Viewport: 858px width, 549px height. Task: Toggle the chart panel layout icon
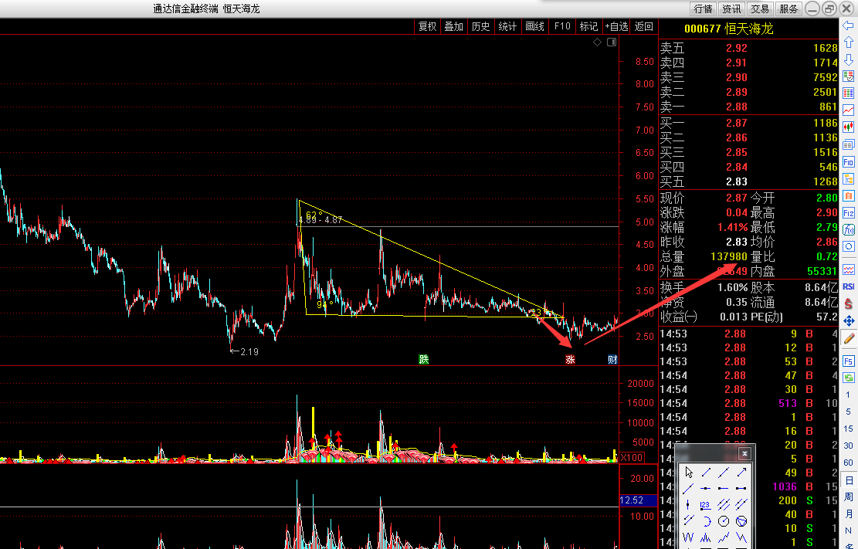pos(612,42)
